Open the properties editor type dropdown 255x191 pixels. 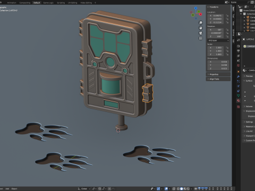click(240, 34)
